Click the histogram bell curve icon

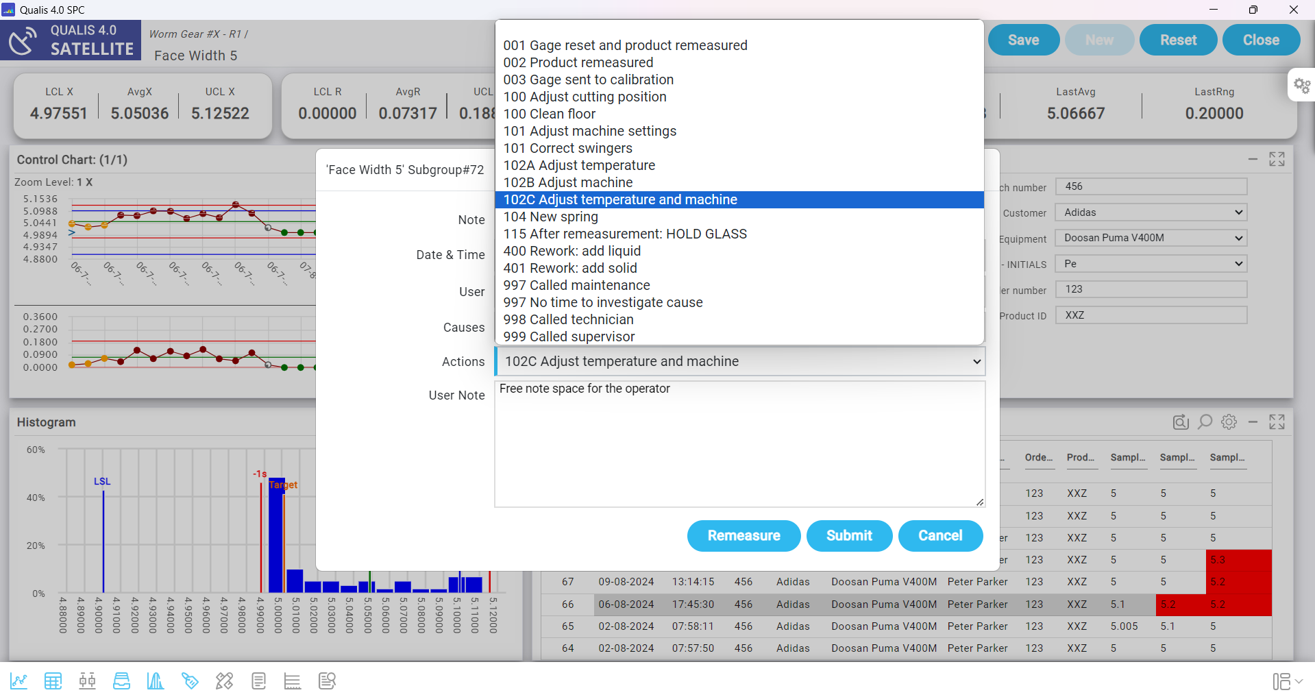pos(156,681)
